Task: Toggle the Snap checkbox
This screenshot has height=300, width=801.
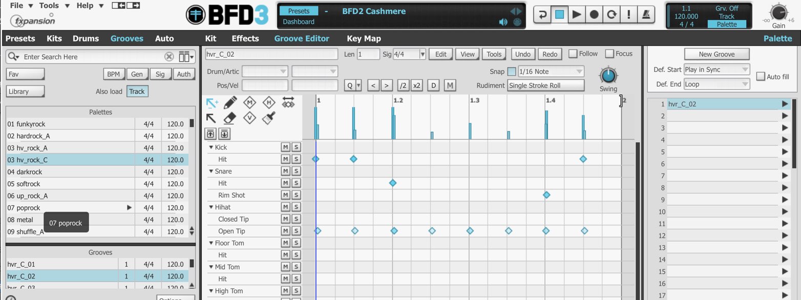Action: pyautogui.click(x=512, y=72)
